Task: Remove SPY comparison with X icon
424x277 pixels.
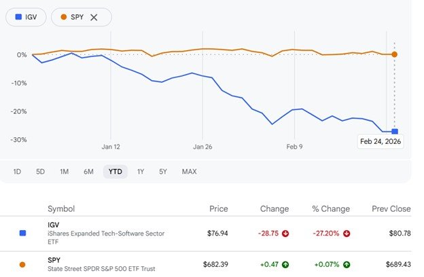Action: (94, 17)
